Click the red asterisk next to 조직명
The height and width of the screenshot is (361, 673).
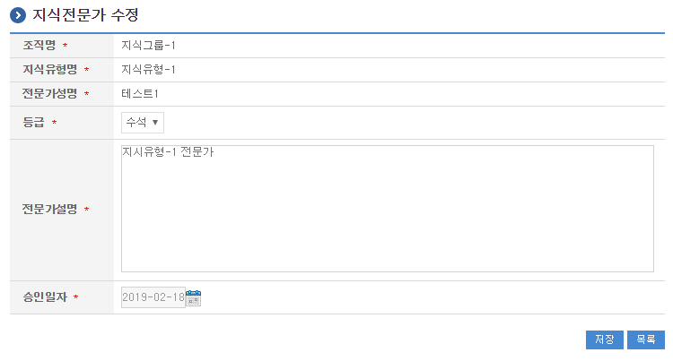coord(66,46)
